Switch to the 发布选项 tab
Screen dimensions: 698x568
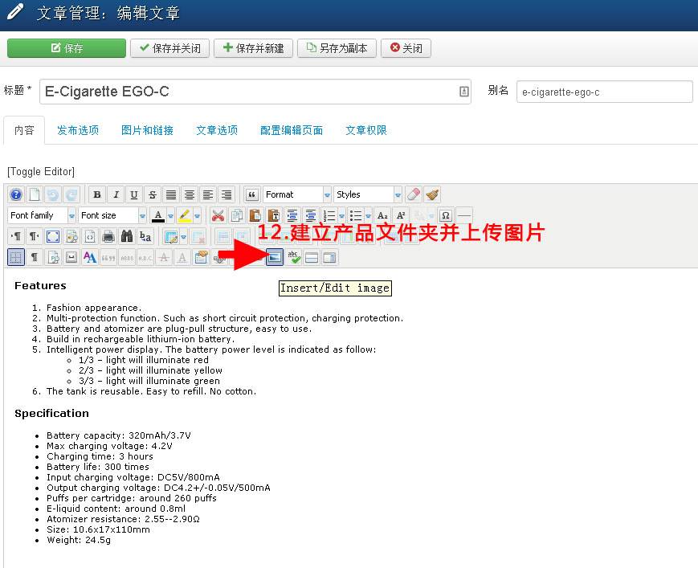pos(77,129)
